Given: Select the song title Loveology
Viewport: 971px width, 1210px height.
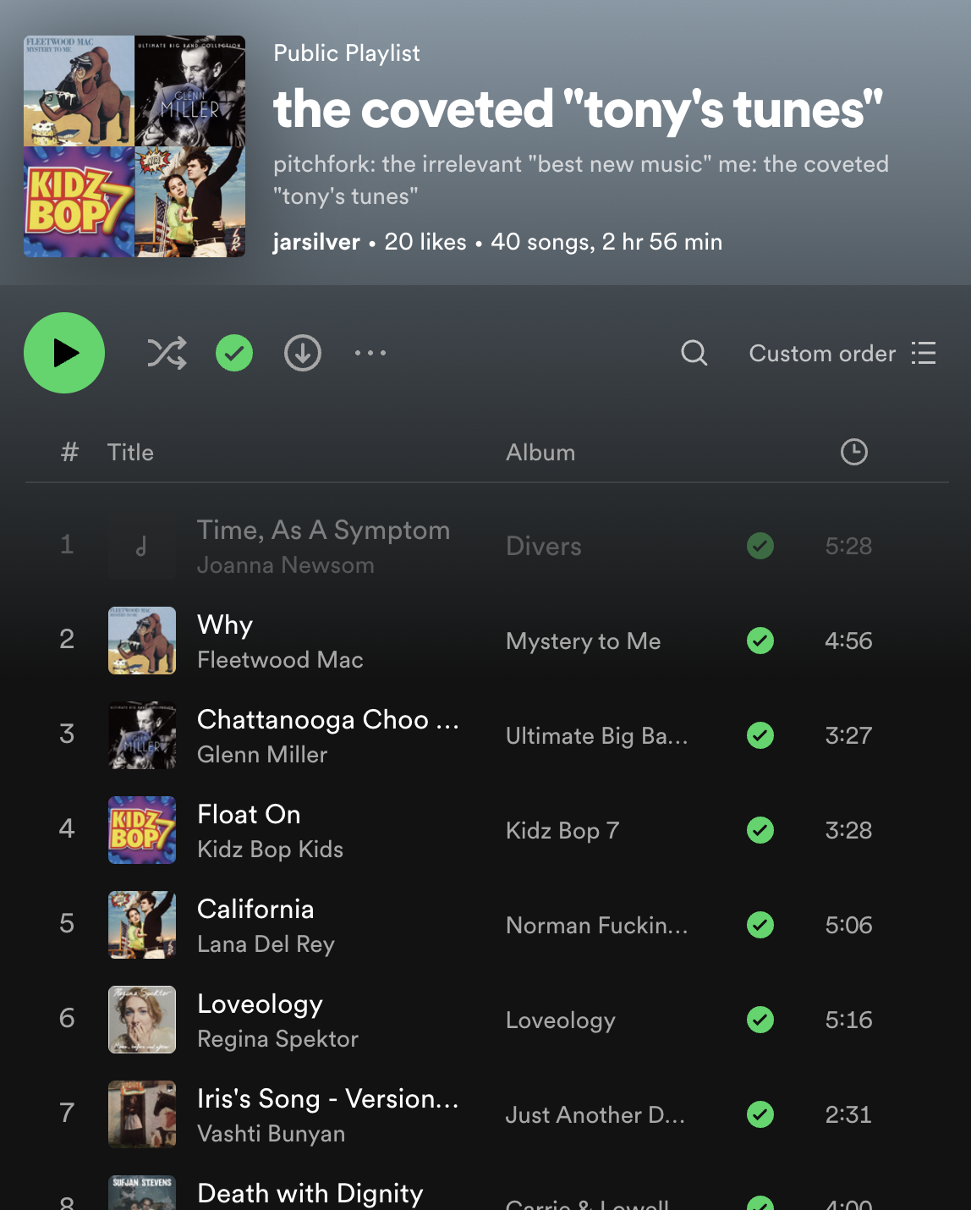Looking at the screenshot, I should click(260, 1004).
